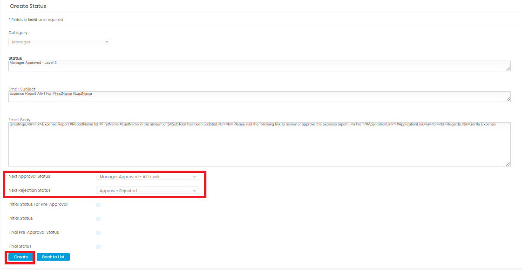Image resolution: width=522 pixels, height=270 pixels.
Task: Click the Email Body resize grip
Action: coord(508,163)
